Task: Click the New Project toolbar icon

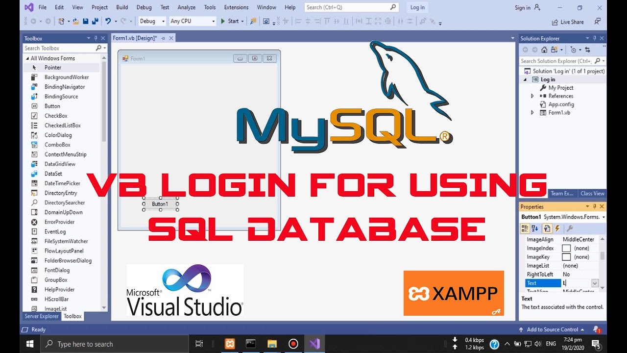Action: [x=61, y=21]
